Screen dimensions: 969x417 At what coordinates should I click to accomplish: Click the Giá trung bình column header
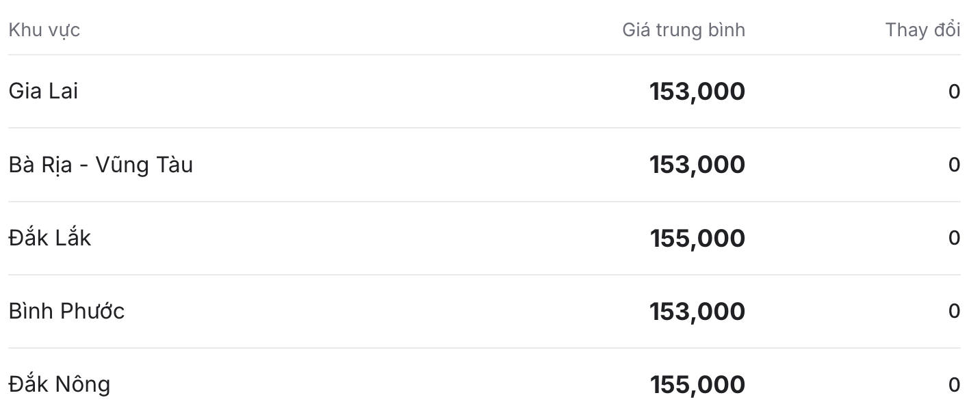pyautogui.click(x=683, y=30)
